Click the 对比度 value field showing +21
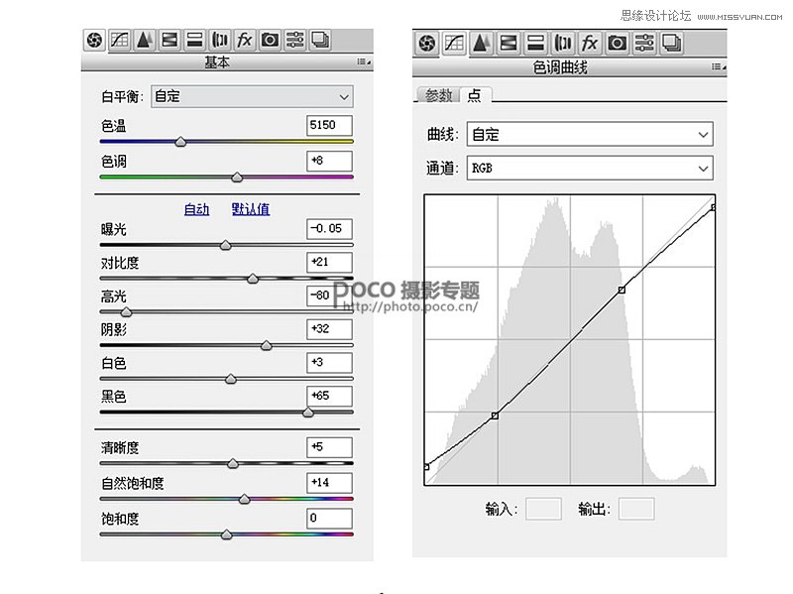The image size is (793, 594). coord(329,262)
